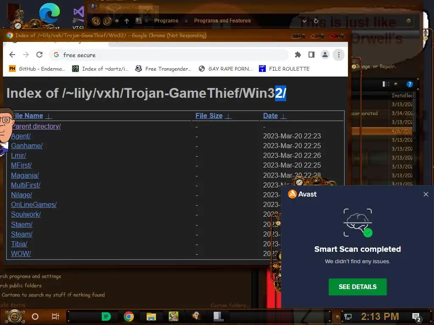Open the Sandboxie-style box taskbar icon
434x325 pixels.
pyautogui.click(x=173, y=316)
